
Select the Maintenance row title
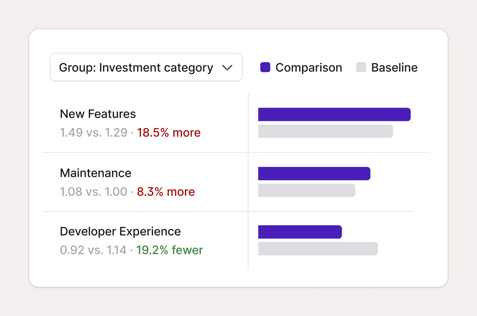pos(96,173)
